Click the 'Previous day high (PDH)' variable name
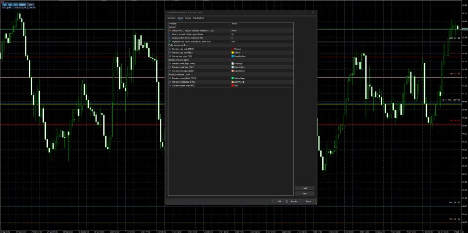The width and height of the screenshot is (468, 233). point(183,49)
